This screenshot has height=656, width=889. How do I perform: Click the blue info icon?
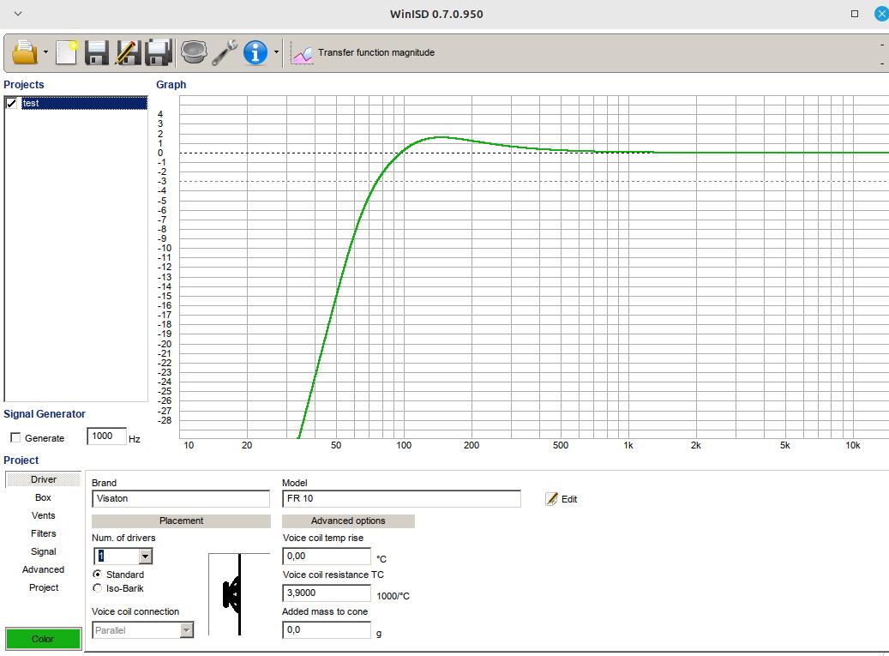tap(255, 52)
